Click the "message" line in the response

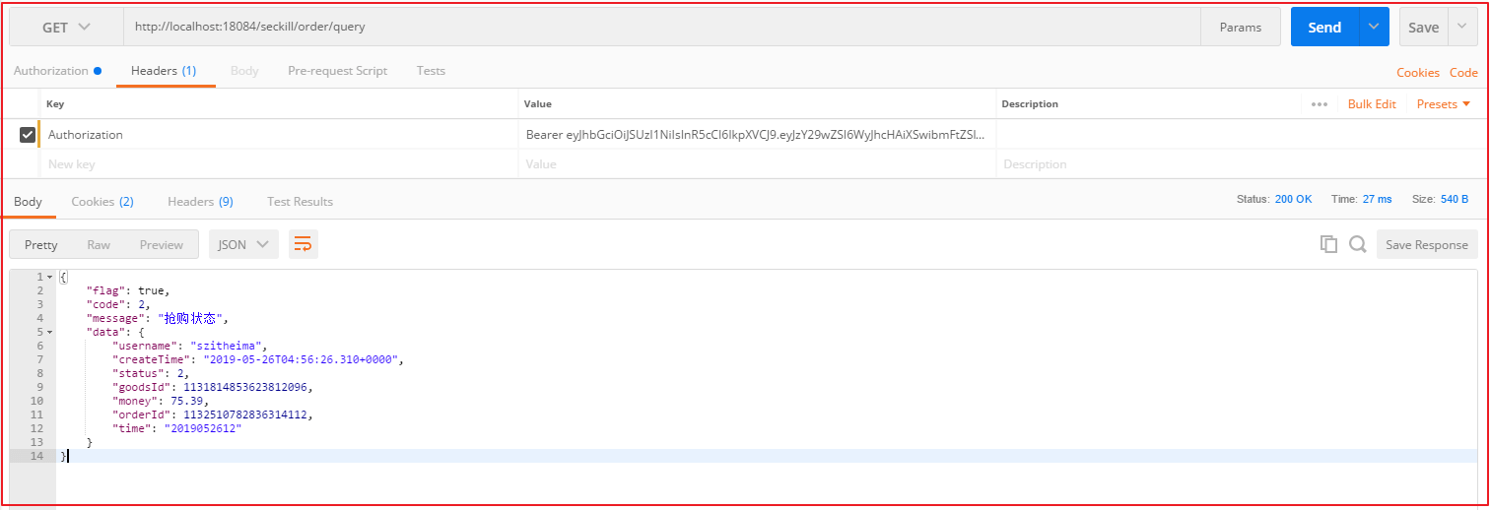[x=158, y=319]
